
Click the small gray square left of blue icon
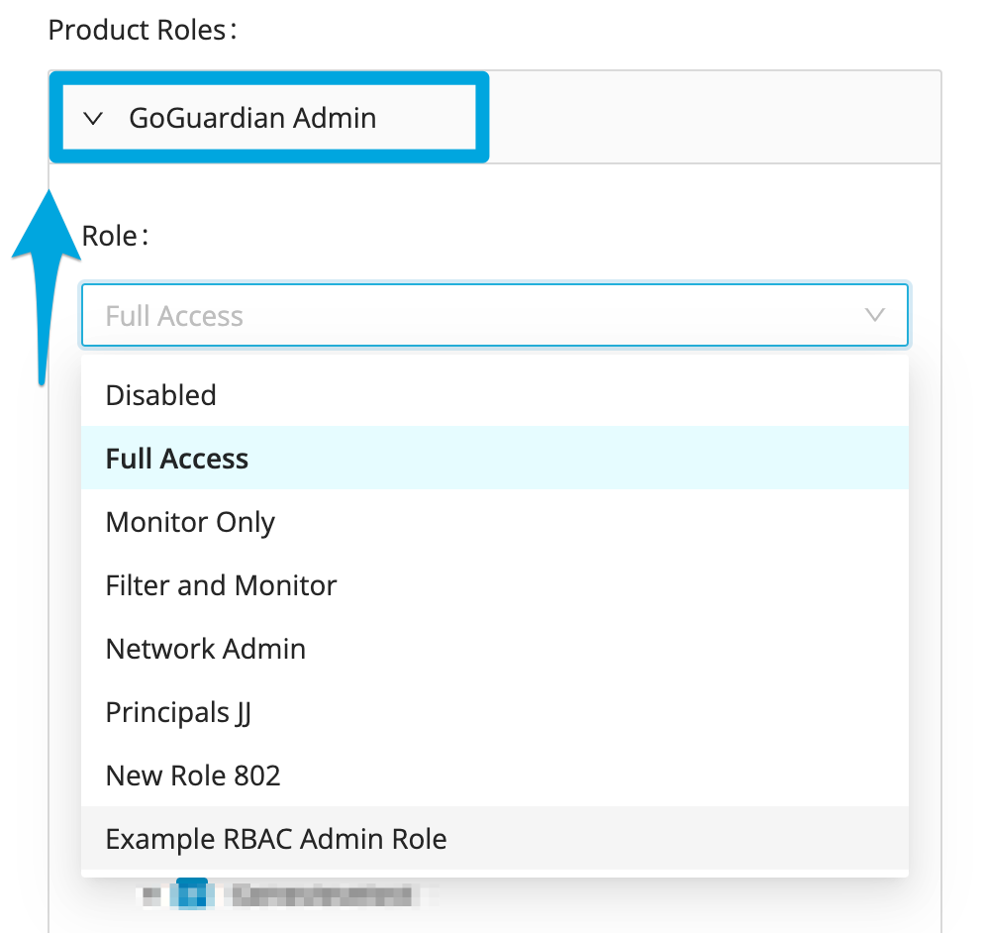coord(151,895)
